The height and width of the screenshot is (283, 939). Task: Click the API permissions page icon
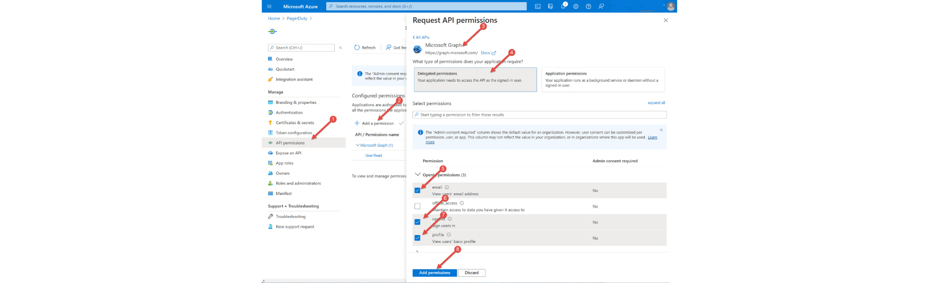coord(272,32)
